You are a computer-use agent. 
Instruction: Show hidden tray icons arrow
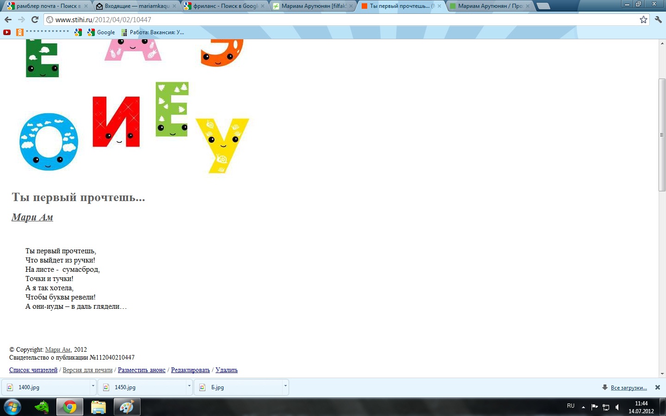point(583,407)
